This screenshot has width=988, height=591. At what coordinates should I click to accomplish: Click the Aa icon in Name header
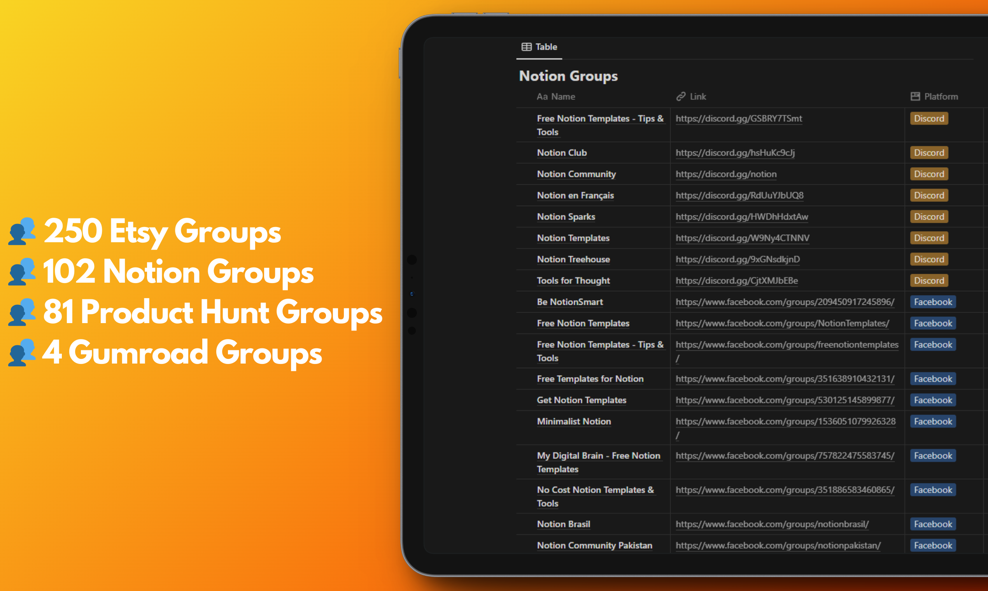pyautogui.click(x=542, y=96)
